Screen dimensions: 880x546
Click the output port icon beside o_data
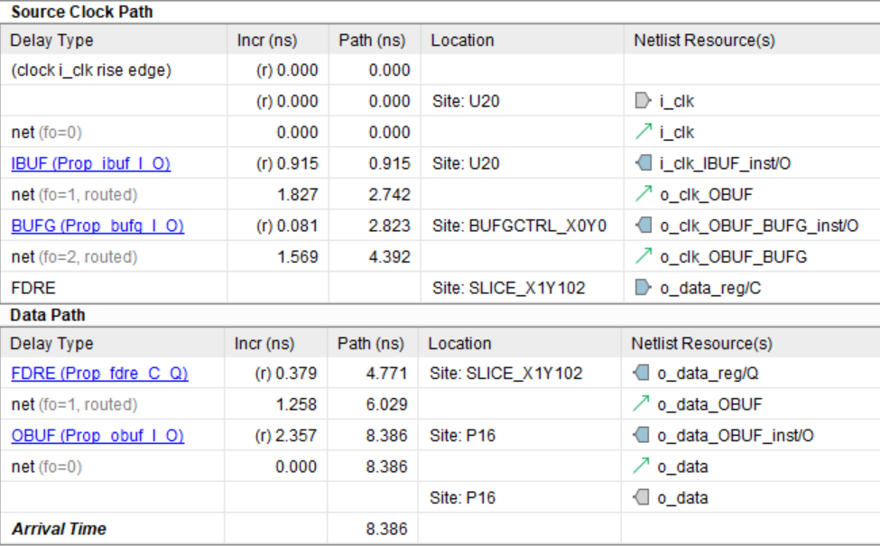click(x=640, y=498)
